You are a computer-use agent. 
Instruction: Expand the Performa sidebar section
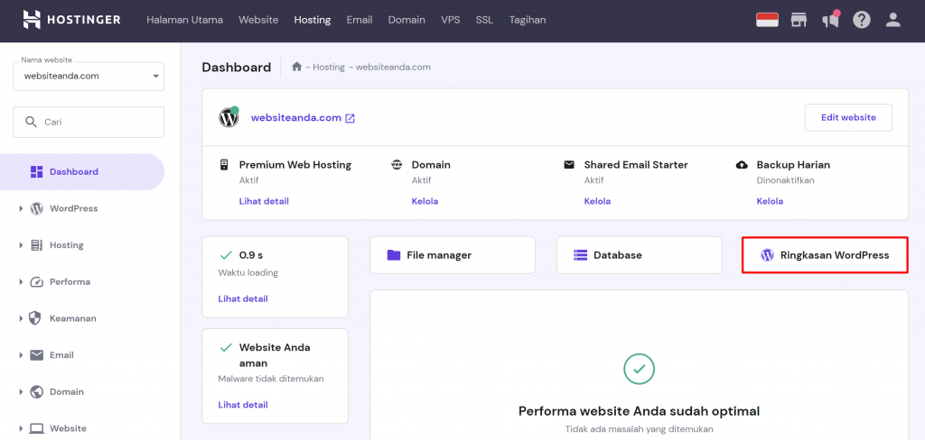pyautogui.click(x=70, y=281)
